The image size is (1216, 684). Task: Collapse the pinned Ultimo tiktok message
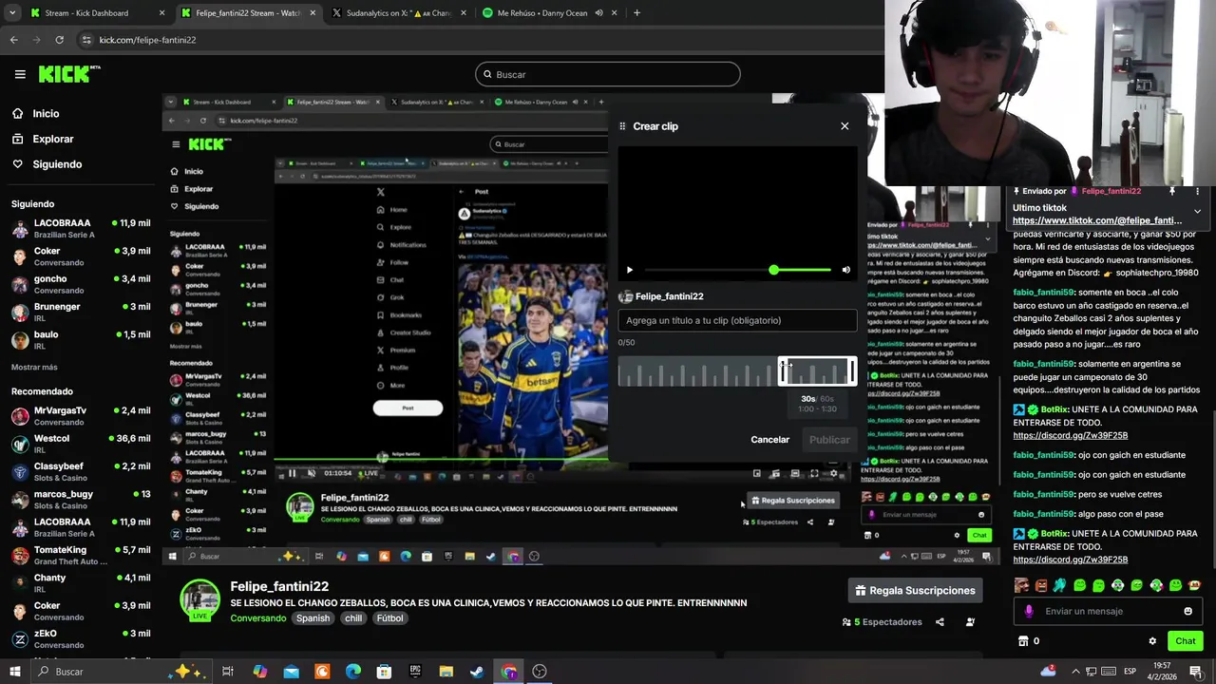click(x=1197, y=211)
